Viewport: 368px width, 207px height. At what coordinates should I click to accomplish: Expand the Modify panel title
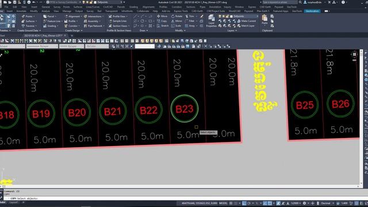[180, 30]
